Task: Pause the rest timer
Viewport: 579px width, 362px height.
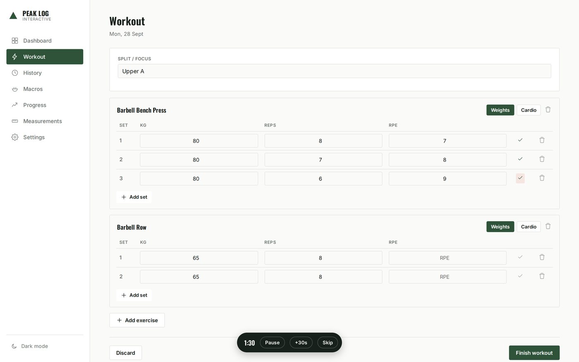Action: [x=272, y=343]
